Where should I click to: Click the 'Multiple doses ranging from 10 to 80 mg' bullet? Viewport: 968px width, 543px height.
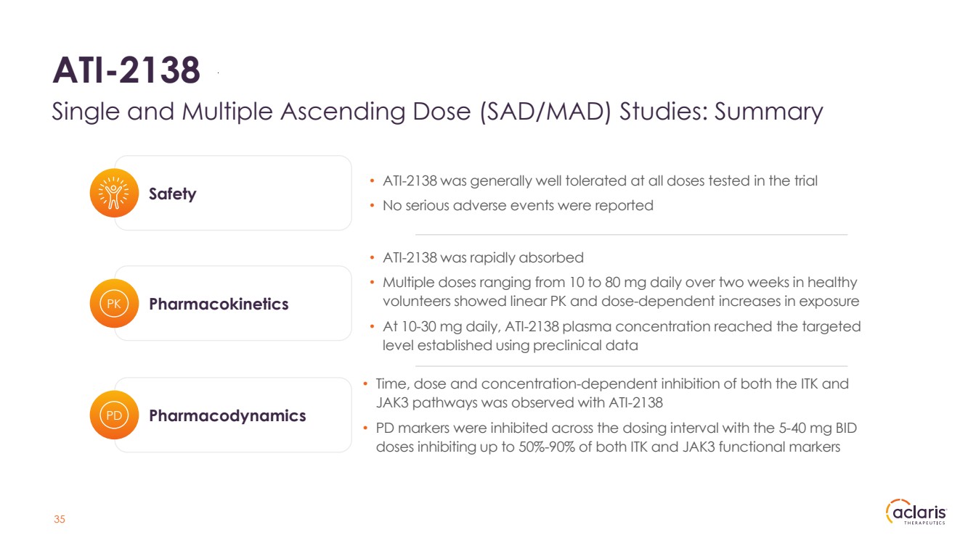(619, 291)
